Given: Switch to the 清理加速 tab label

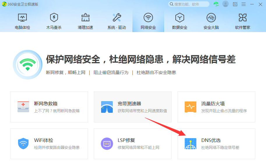Looking at the screenshot, I should (x=85, y=27).
